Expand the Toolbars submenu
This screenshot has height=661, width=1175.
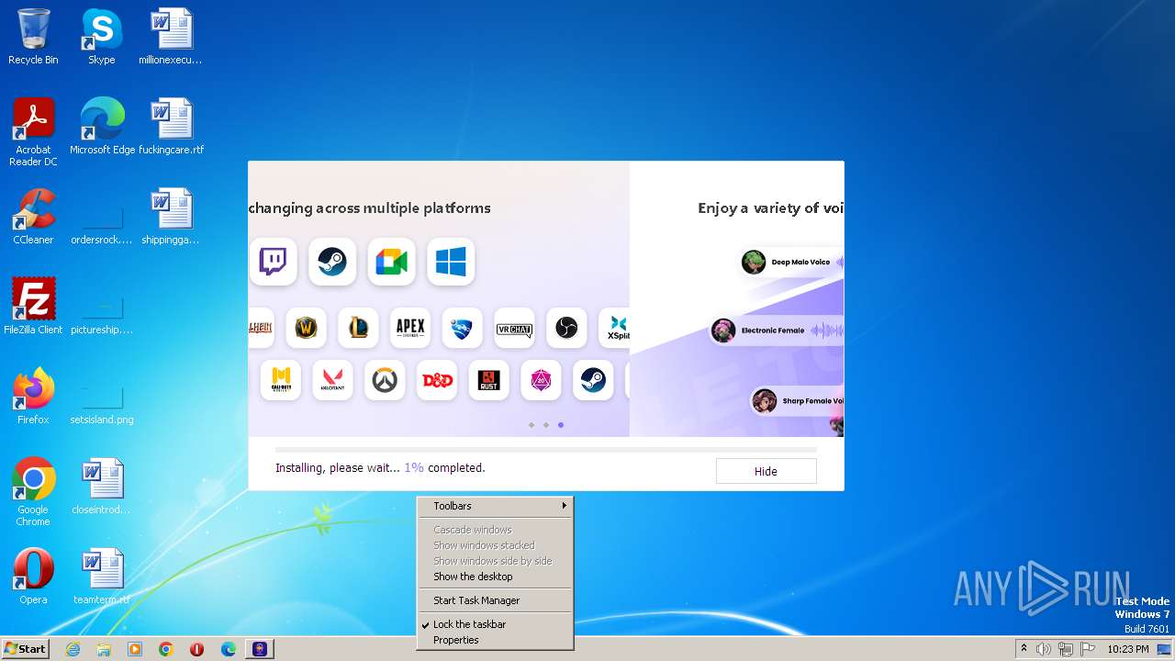(x=495, y=506)
